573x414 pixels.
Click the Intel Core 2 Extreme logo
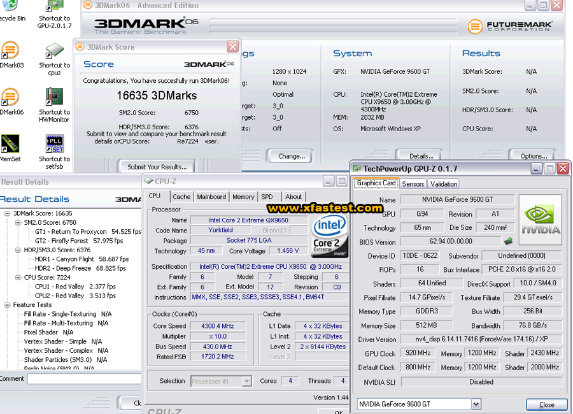329,236
